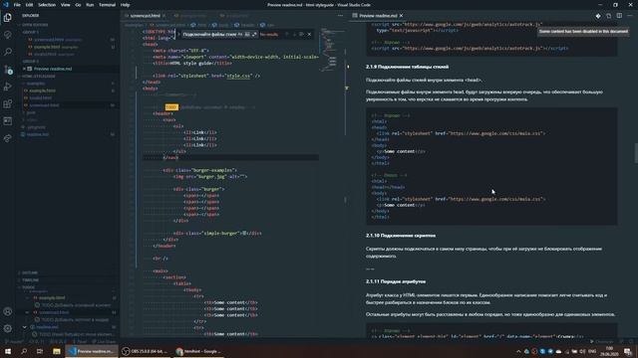Open More Actions menu of preview editor group
The image size is (638, 358).
629,16
